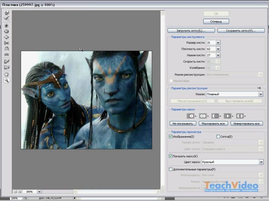Expand the Цвет маски 'Красный' dropdown
Image resolution: width=269 pixels, height=201 pixels.
[x=261, y=162]
